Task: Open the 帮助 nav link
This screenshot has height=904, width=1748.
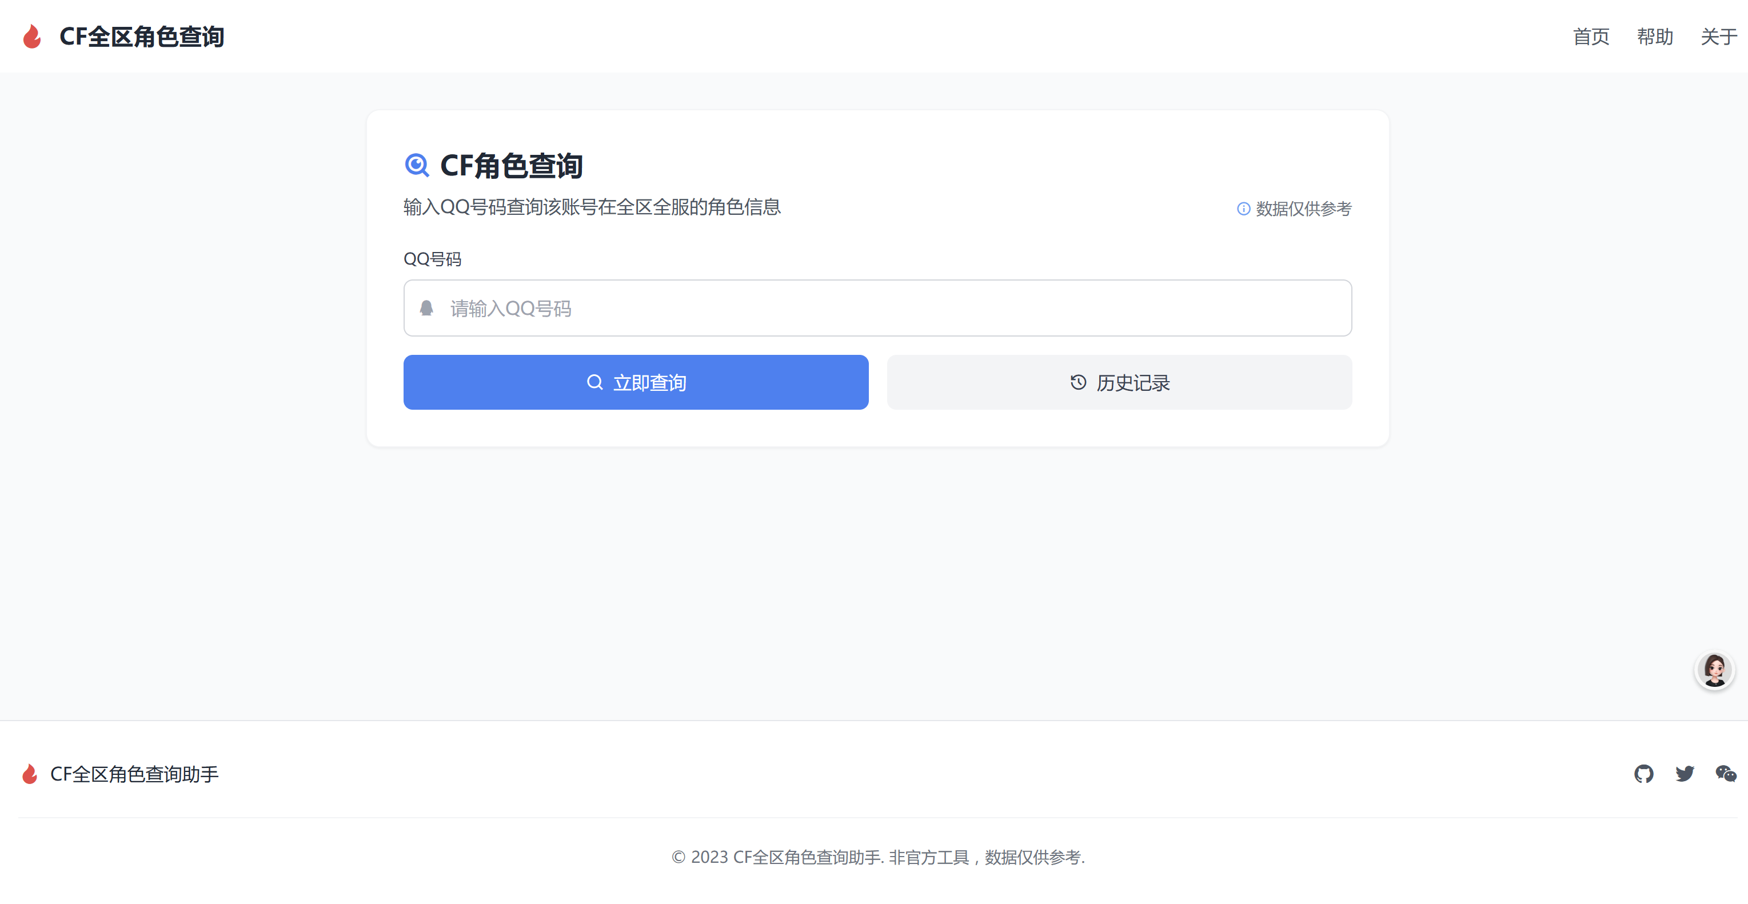Action: [x=1654, y=37]
